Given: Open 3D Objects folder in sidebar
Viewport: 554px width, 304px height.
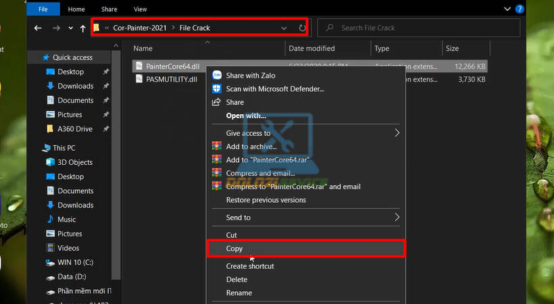Looking at the screenshot, I should pyautogui.click(x=75, y=162).
